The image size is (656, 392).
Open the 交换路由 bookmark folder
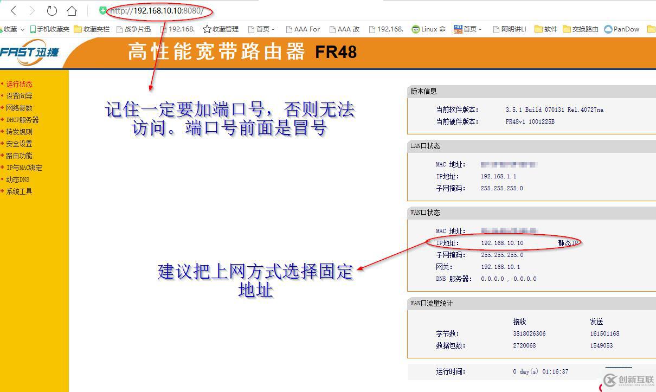click(x=581, y=29)
